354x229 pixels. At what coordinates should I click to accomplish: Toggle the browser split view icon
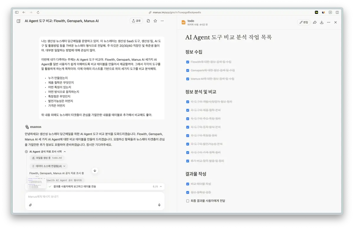(337, 12)
